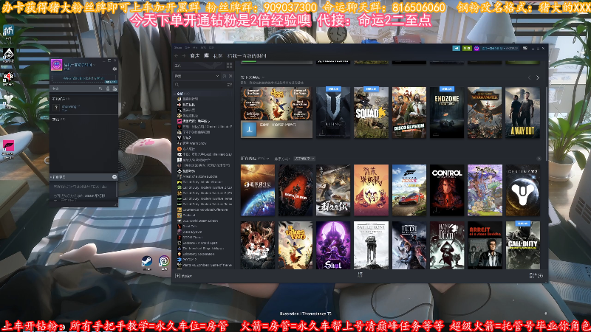Open A Way Out cover in recent shelf

coord(522,112)
